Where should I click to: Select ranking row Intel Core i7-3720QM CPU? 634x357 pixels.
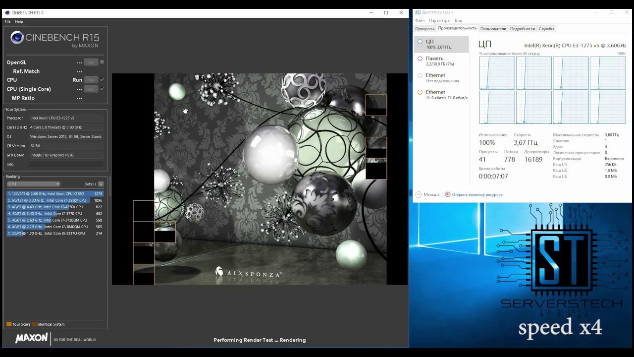55,220
